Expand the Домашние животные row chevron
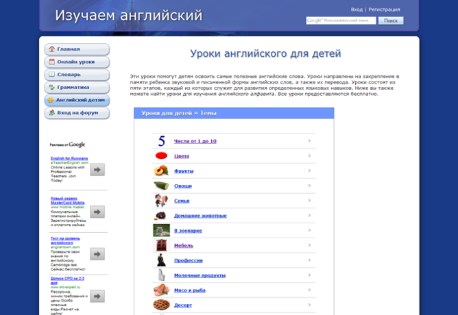This screenshot has width=458, height=315. (x=309, y=215)
